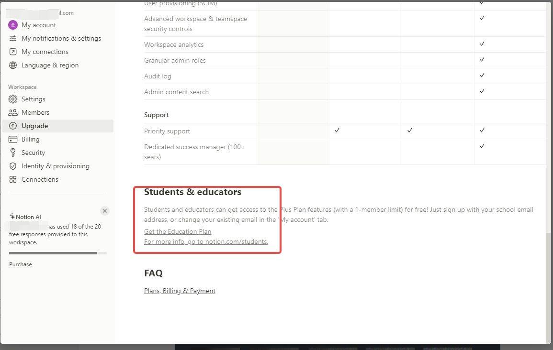Open the notion.com/students info link
This screenshot has width=553, height=350.
click(206, 241)
